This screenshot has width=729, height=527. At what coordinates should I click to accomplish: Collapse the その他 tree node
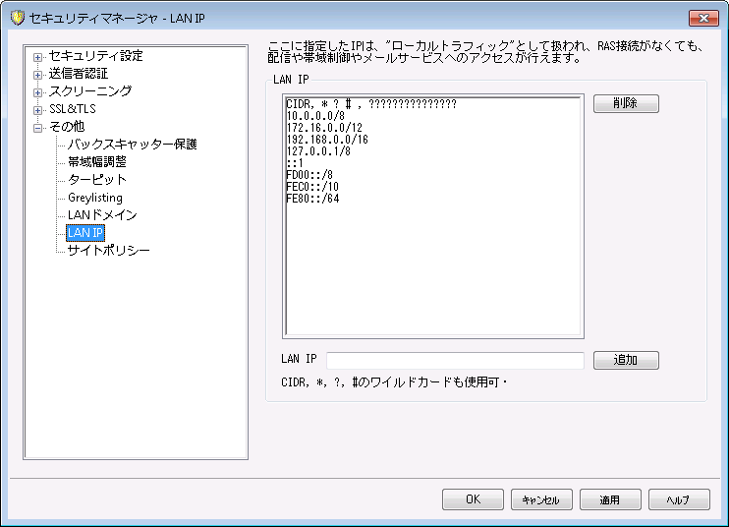click(x=37, y=127)
